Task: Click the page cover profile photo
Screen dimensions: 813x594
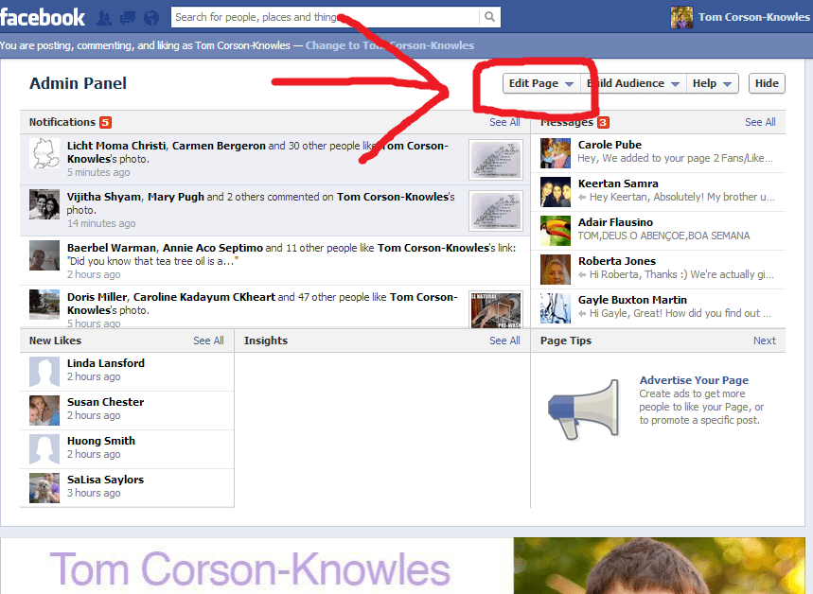Action: [660, 566]
